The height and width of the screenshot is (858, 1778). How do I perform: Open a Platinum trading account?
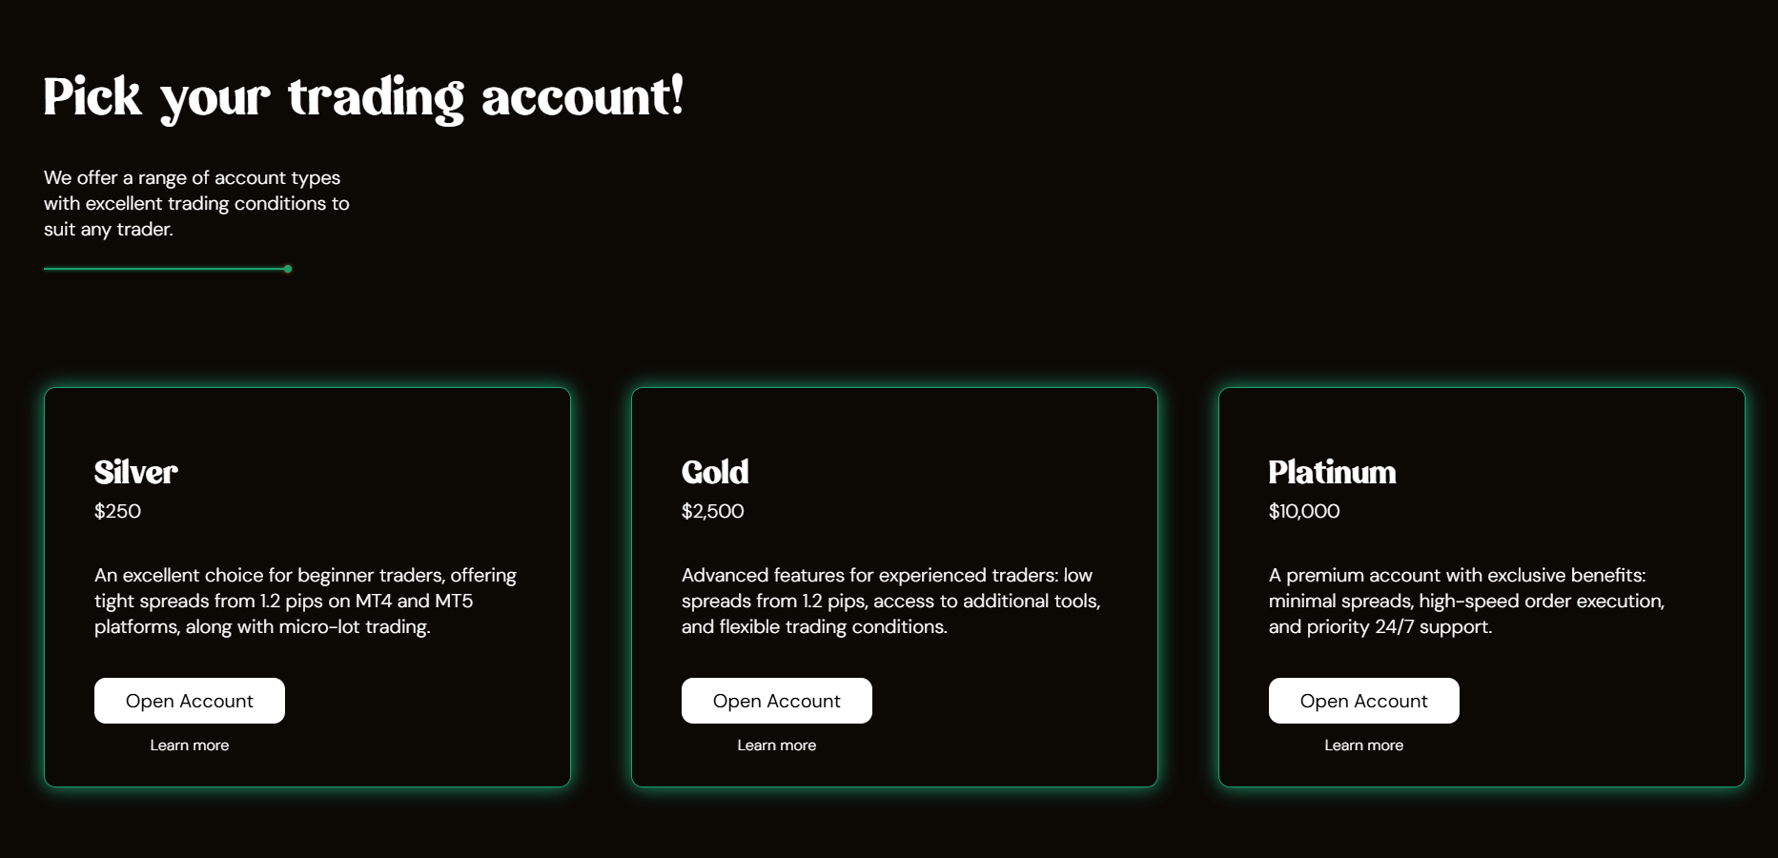point(1363,701)
